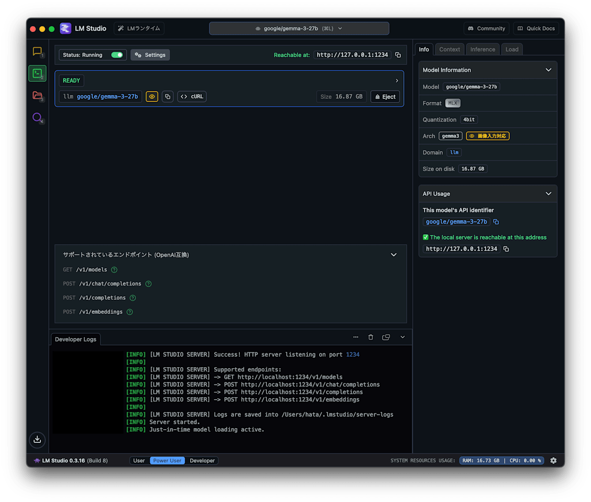This screenshot has height=502, width=591.
Task: Select User mode
Action: click(x=139, y=461)
